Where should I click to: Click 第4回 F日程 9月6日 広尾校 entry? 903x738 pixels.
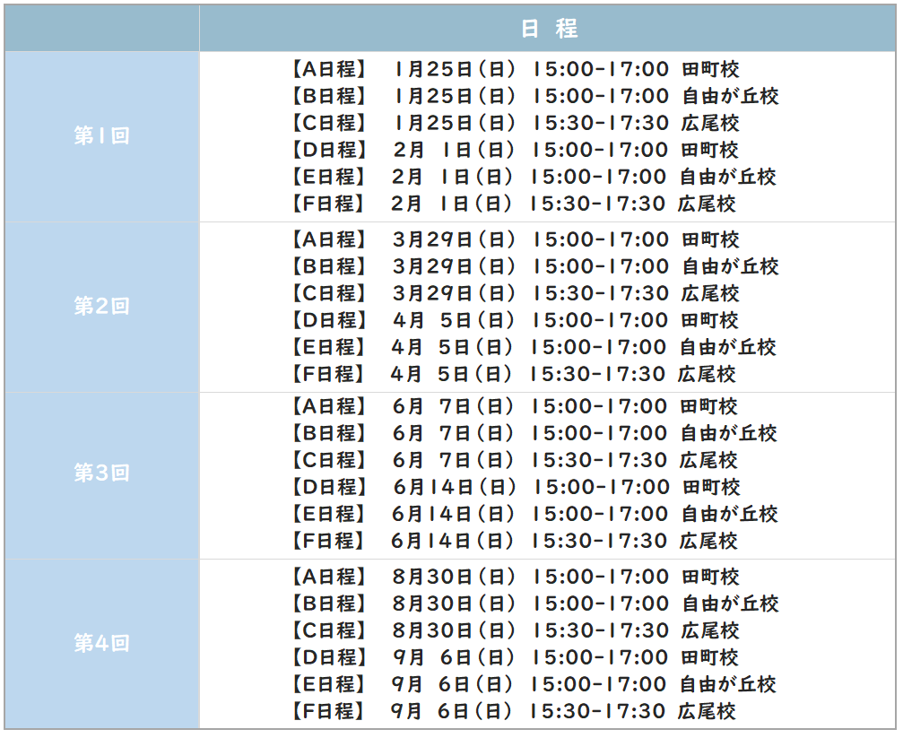pyautogui.click(x=513, y=711)
